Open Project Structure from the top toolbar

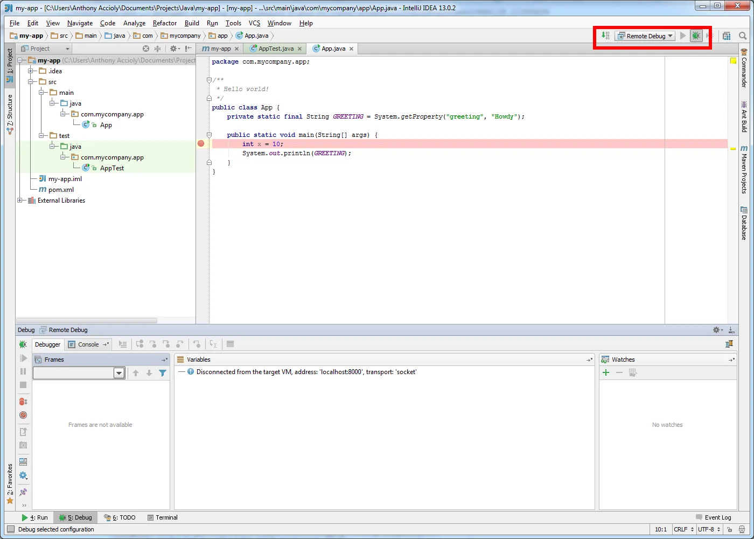727,36
